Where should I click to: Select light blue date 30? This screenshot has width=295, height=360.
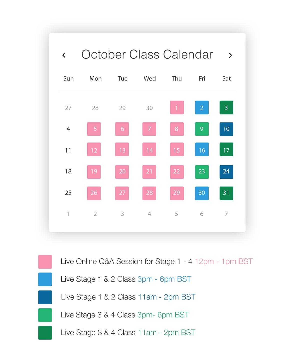[202, 193]
